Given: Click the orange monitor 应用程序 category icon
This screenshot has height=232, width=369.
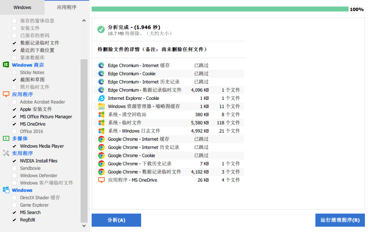Looking at the screenshot, I should coord(6,94).
